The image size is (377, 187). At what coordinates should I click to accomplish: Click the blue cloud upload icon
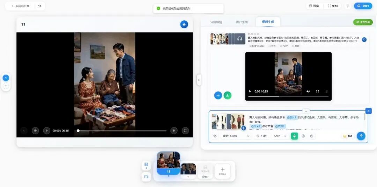tap(184, 24)
